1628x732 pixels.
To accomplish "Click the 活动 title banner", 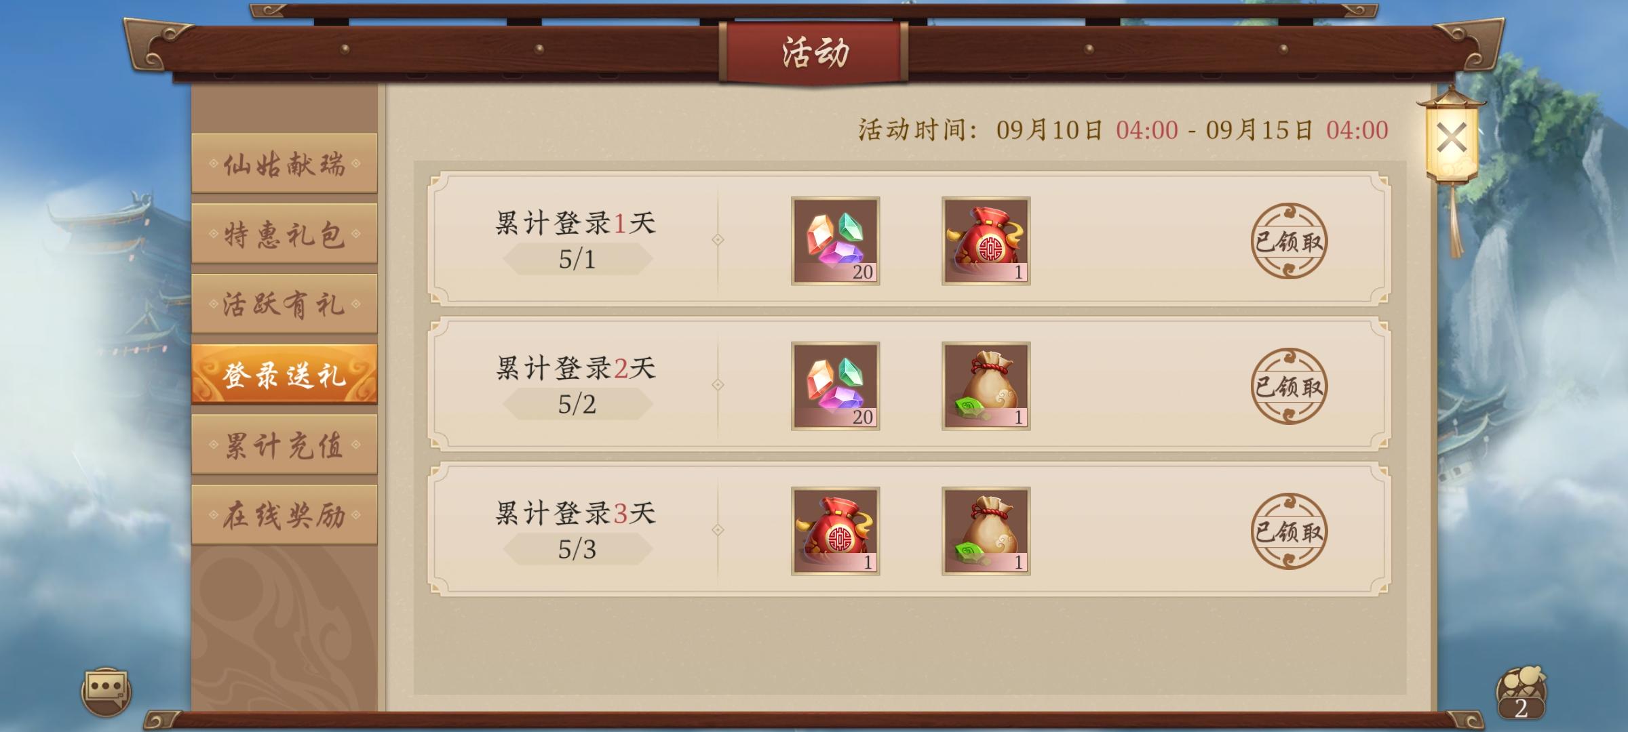I will click(x=814, y=52).
